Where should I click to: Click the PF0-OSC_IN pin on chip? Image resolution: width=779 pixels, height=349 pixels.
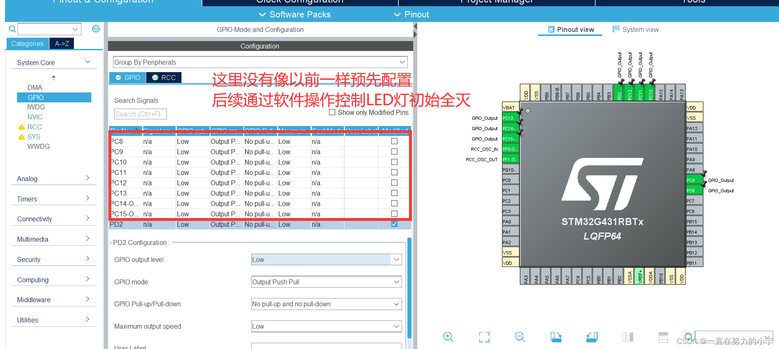[510, 149]
